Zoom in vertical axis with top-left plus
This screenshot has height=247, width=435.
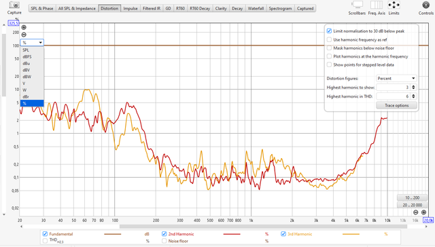[x=24, y=27]
